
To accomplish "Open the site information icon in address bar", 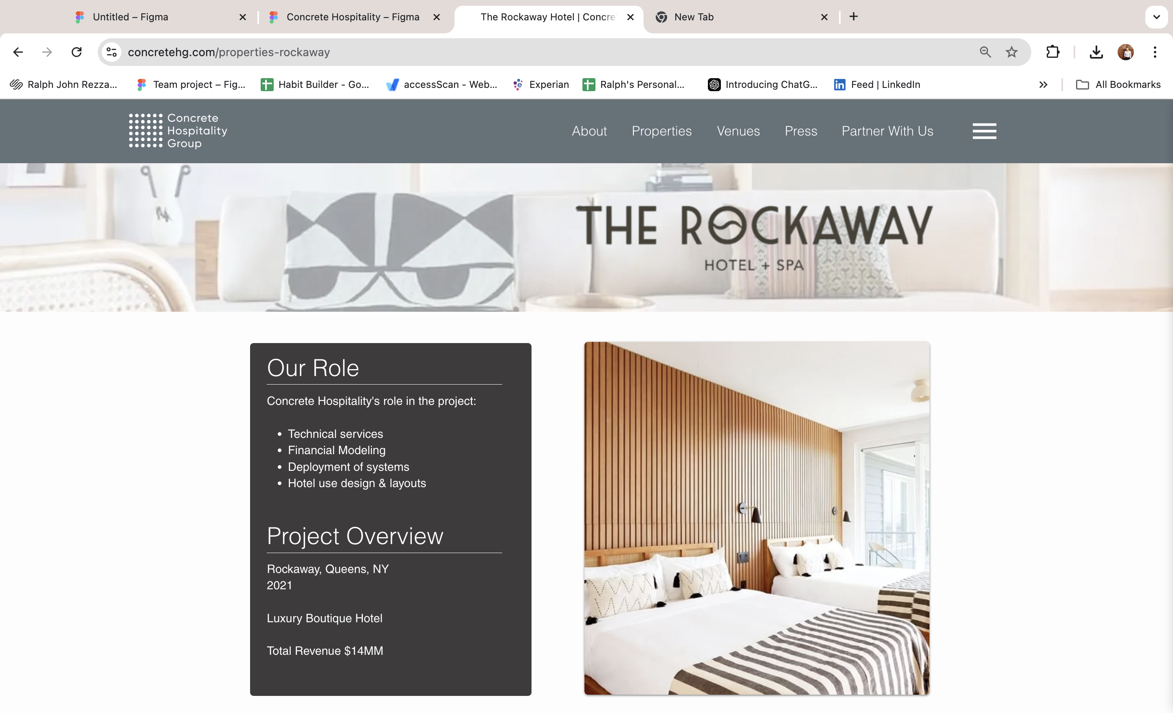I will click(112, 52).
